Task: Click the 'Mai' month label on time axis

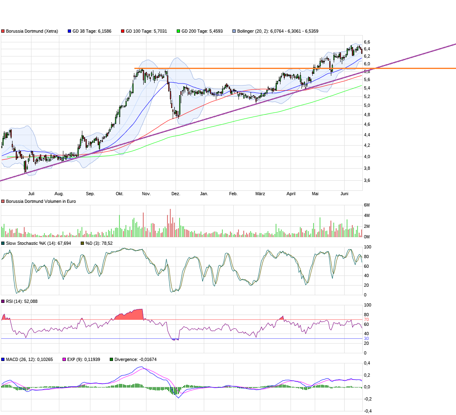Action: click(315, 194)
